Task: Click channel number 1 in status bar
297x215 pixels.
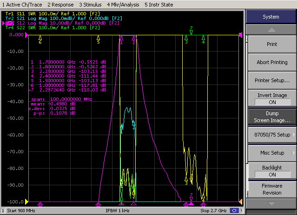Action: (3, 211)
